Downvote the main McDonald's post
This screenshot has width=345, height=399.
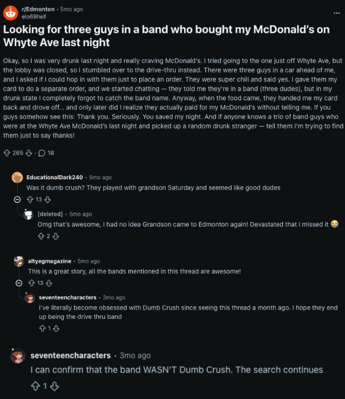[29, 153]
